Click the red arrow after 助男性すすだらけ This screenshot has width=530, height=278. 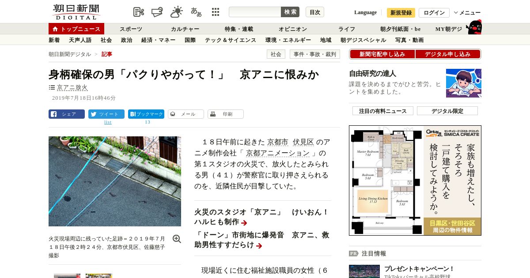click(x=259, y=246)
